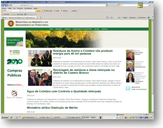
Task: Expand the address bar history dropdown
Action: tap(107, 5)
